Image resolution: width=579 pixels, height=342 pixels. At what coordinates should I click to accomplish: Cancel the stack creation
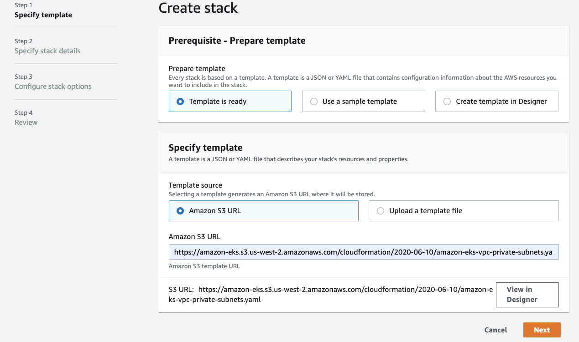496,330
